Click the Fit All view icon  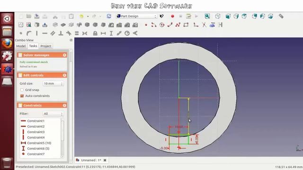(x=207, y=16)
